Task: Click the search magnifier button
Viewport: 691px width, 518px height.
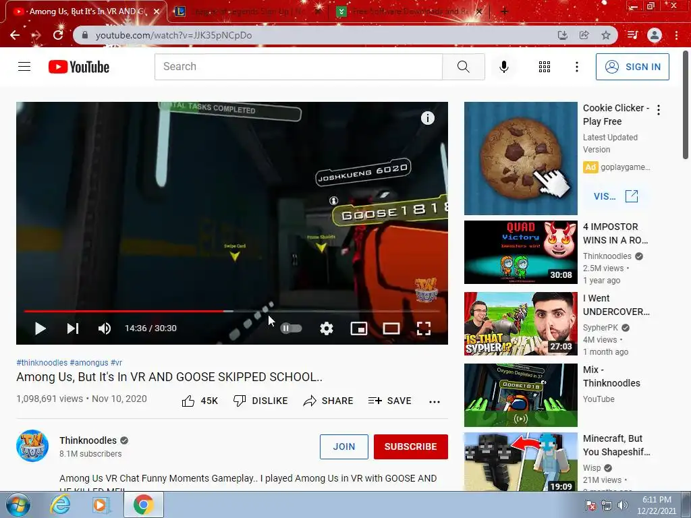Action: (463, 67)
